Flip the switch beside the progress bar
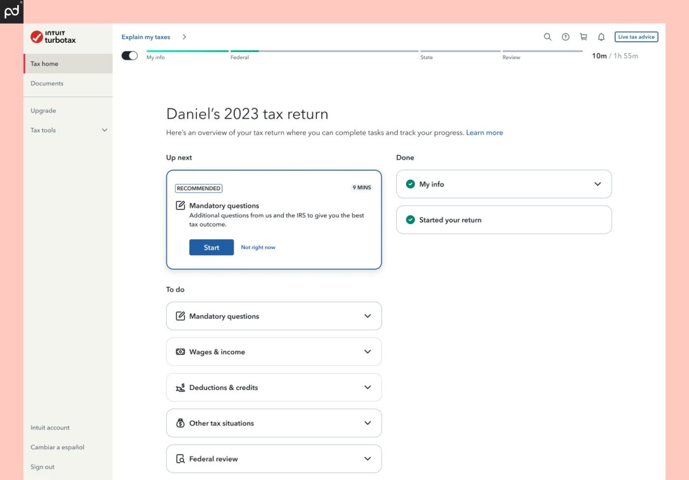This screenshot has width=689, height=480. click(x=129, y=55)
